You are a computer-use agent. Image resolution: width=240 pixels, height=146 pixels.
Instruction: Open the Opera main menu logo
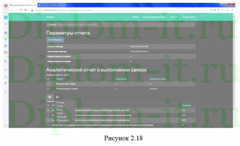pos(6,6)
